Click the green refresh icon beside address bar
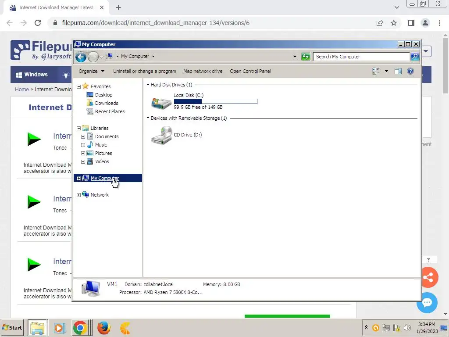The width and height of the screenshot is (449, 337). pyautogui.click(x=306, y=57)
